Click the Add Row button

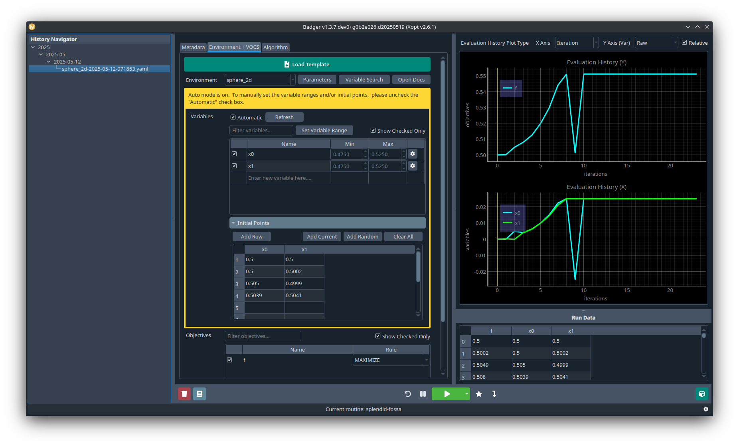251,236
